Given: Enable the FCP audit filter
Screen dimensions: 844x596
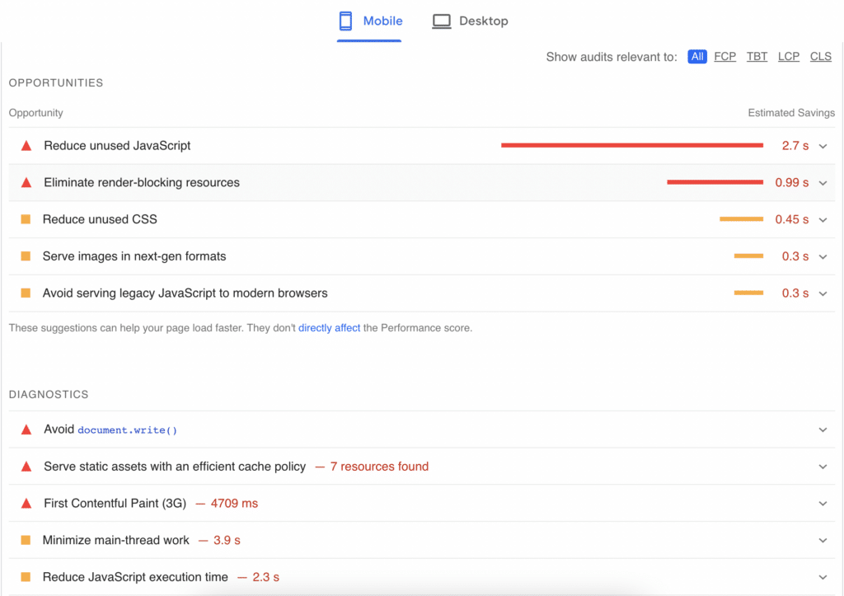Looking at the screenshot, I should coord(724,56).
